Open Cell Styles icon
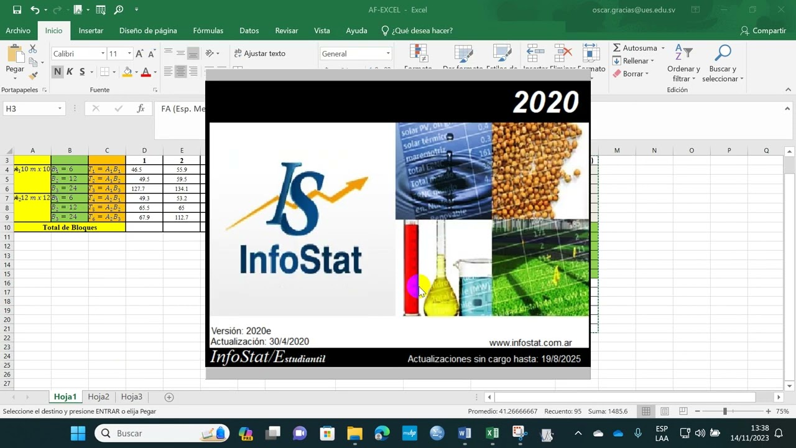Viewport: 796px width, 448px height. pyautogui.click(x=502, y=54)
